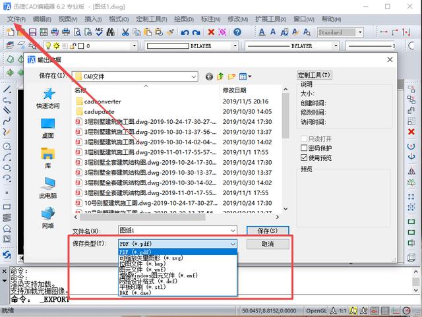Image resolution: width=422 pixels, height=317 pixels.
Task: Click the light bulb layer on/off icon
Action: pos(48,45)
